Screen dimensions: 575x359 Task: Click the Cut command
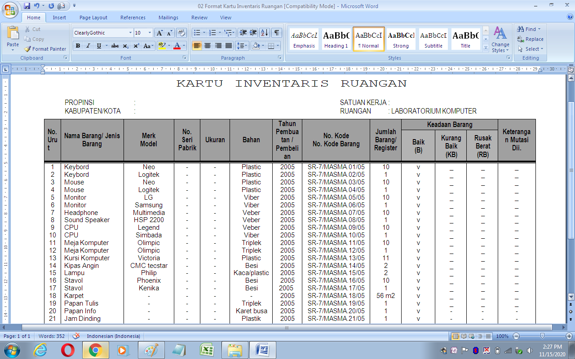(32, 29)
